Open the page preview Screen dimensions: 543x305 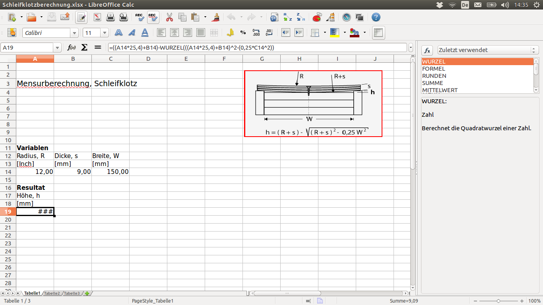pyautogui.click(x=124, y=17)
